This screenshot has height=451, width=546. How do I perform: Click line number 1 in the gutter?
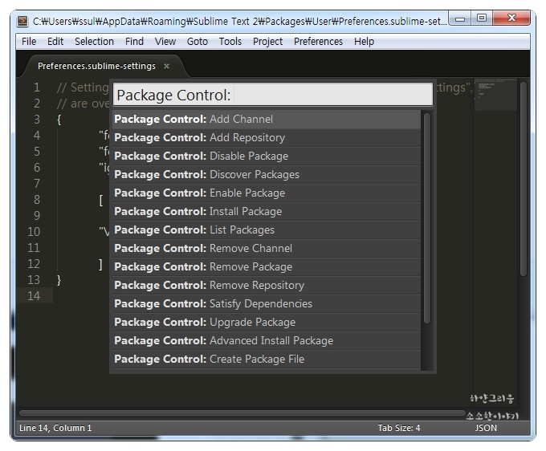tap(37, 87)
